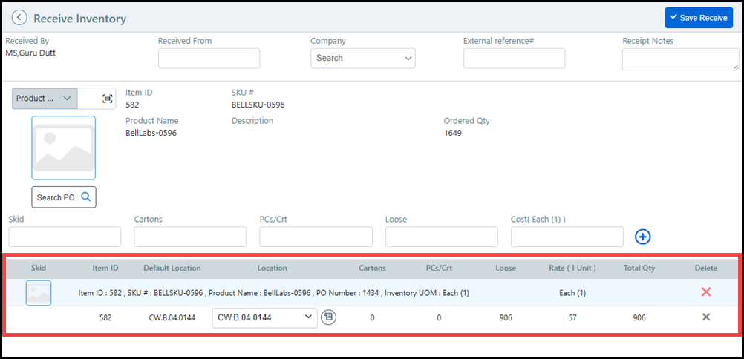Click the blue plus add-row icon
This screenshot has height=359, width=744.
[643, 237]
